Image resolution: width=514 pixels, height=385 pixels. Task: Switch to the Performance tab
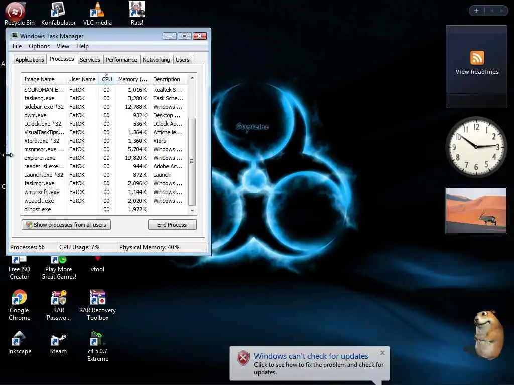pos(121,60)
